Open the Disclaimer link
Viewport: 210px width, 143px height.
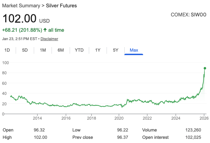point(50,39)
